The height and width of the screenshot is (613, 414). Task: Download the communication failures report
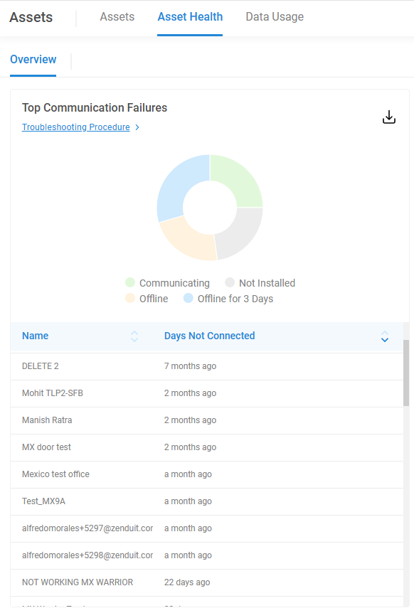(388, 117)
